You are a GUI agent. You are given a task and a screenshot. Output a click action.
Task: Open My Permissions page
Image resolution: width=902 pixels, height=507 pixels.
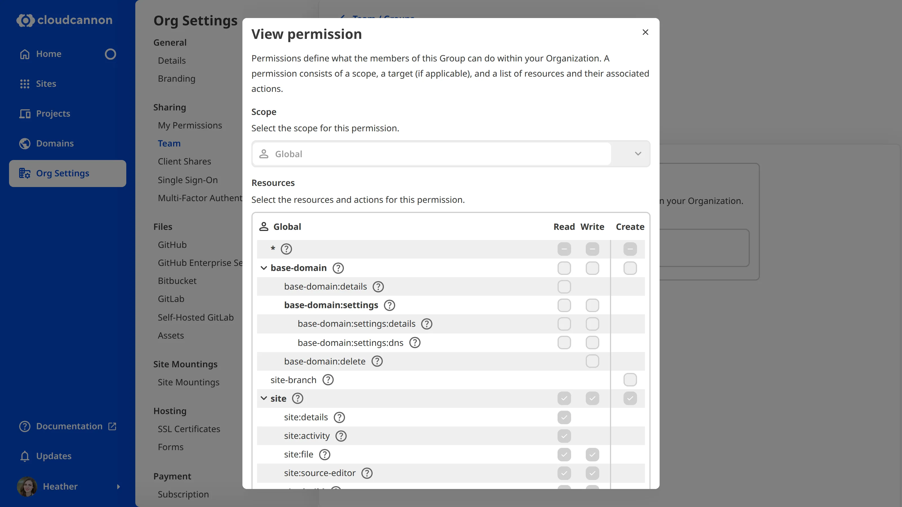(x=190, y=125)
